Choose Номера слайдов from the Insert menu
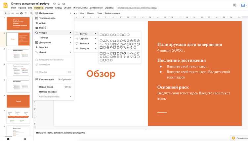Image resolution: width=248 pixels, height=141 pixels. (54, 92)
